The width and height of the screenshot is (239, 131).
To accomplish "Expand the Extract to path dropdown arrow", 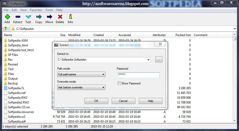I will 148,60.
